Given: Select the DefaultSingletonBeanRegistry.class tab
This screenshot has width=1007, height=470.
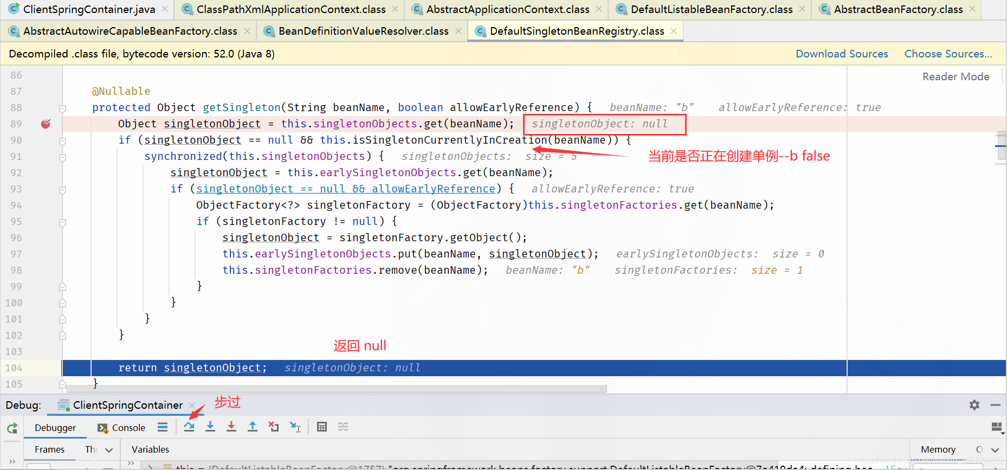Looking at the screenshot, I should (x=577, y=31).
